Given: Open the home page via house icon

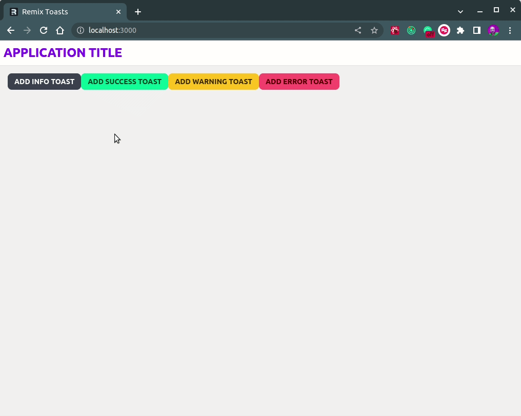Looking at the screenshot, I should tap(60, 31).
